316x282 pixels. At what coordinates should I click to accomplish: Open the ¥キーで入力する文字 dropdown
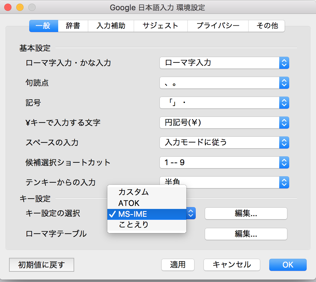coord(224,123)
